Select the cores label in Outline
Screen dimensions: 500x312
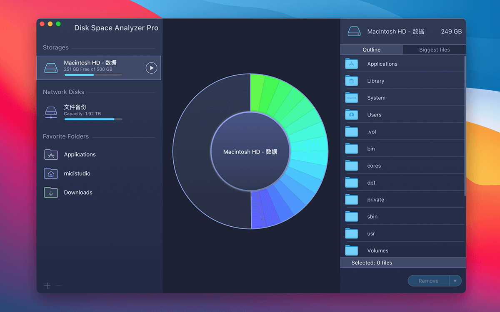(374, 166)
